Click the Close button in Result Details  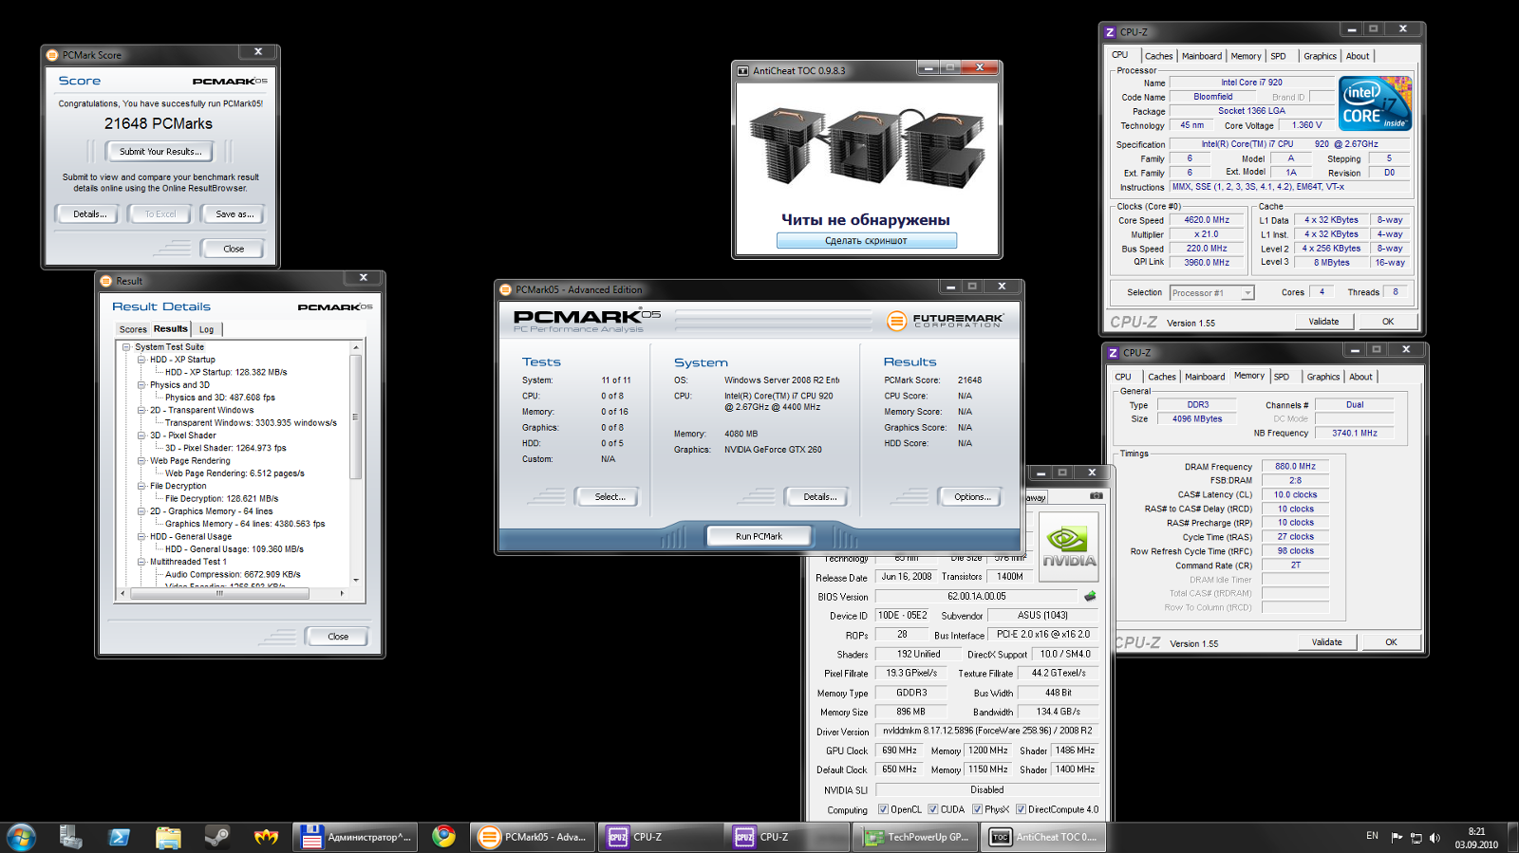[x=337, y=637]
